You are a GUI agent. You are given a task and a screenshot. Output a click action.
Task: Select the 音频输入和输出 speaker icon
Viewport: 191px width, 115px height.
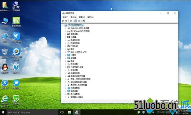click(69, 97)
